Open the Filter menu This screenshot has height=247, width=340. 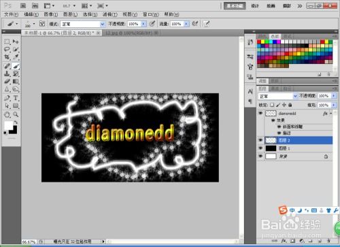pos(110,14)
